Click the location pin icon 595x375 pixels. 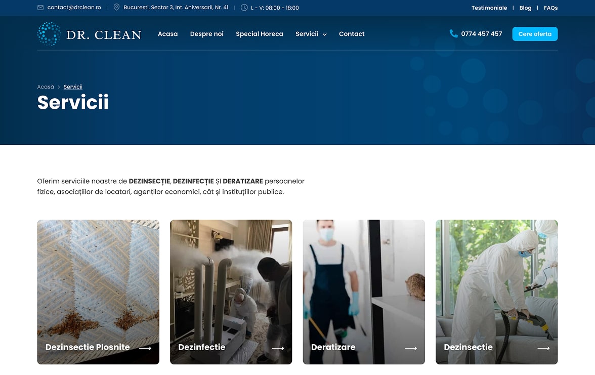pyautogui.click(x=116, y=7)
